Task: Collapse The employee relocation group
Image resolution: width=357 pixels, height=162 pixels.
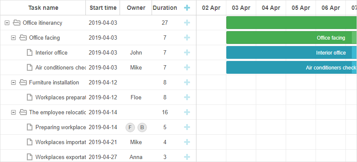Action: tap(14, 112)
